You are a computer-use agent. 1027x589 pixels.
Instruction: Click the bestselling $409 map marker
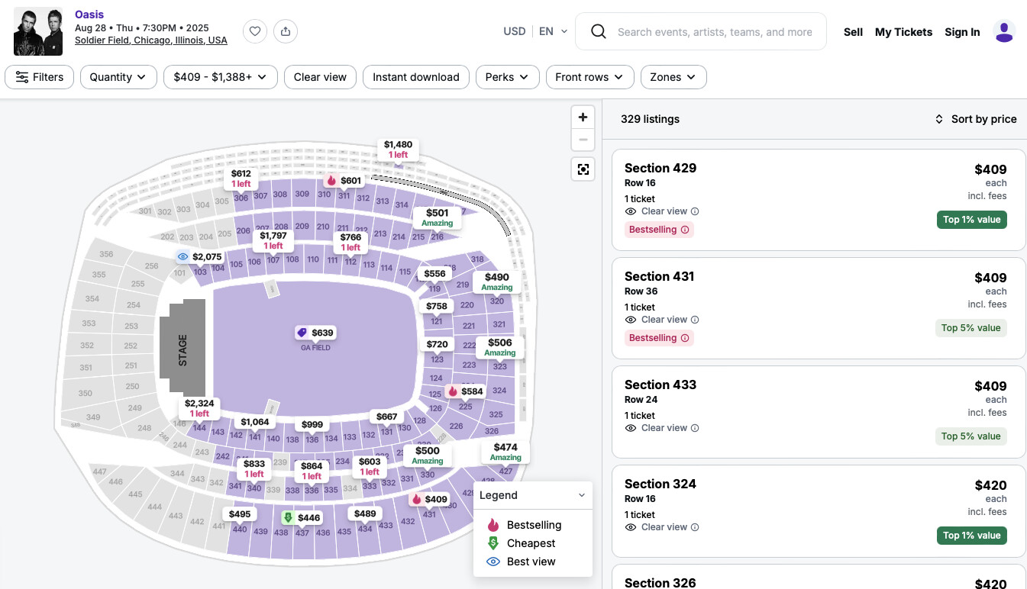pyautogui.click(x=429, y=500)
